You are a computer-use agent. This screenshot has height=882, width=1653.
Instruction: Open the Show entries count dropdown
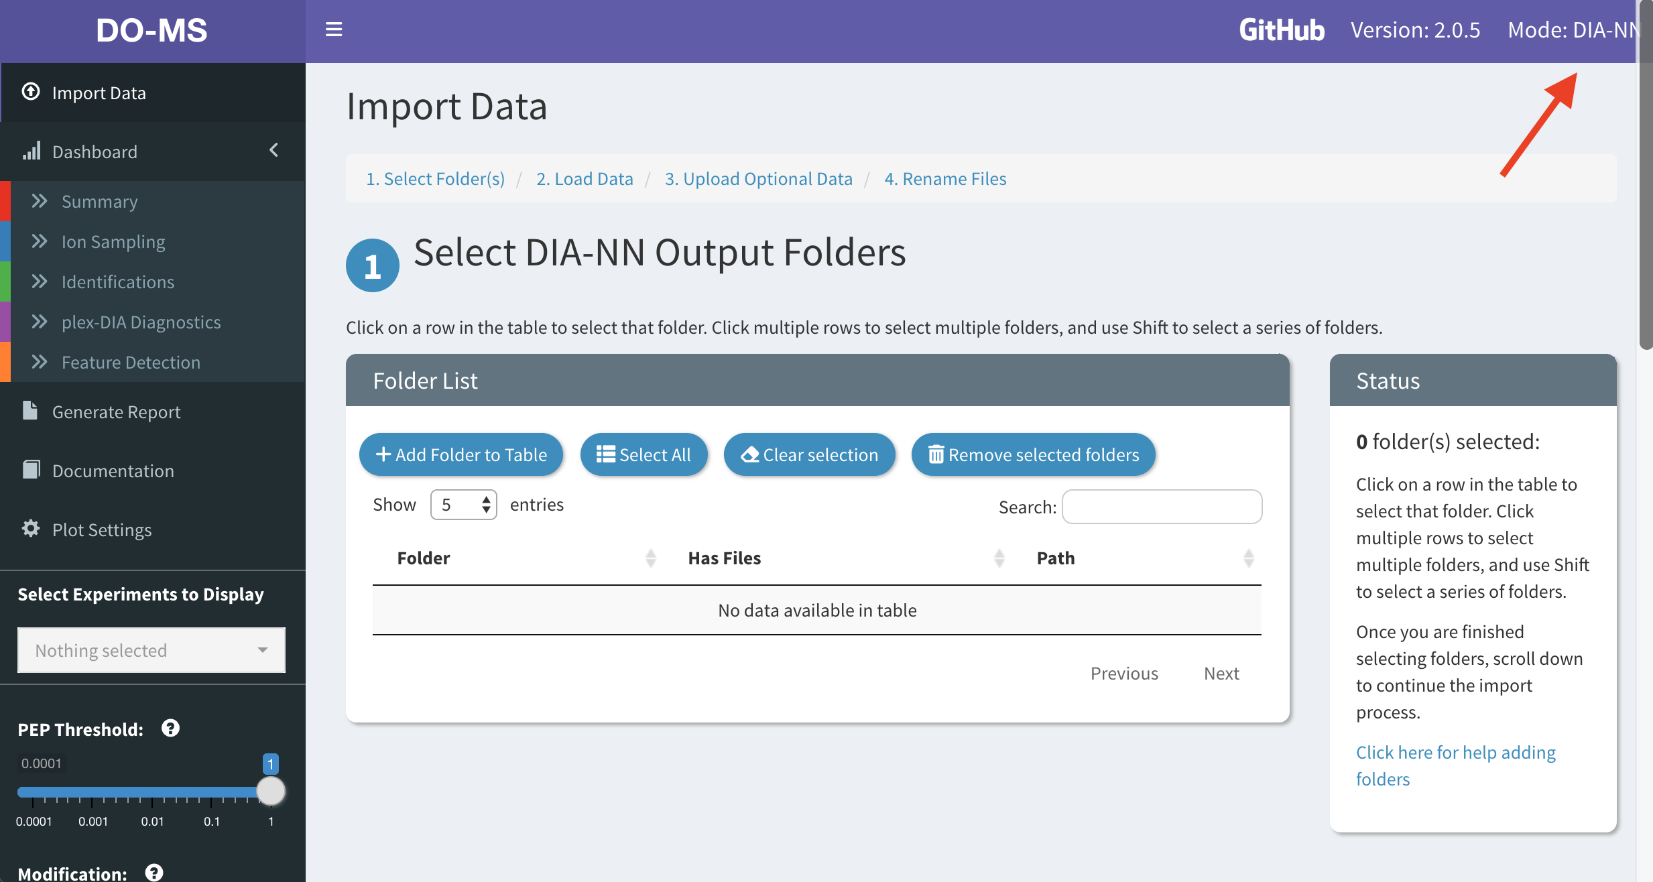click(464, 504)
